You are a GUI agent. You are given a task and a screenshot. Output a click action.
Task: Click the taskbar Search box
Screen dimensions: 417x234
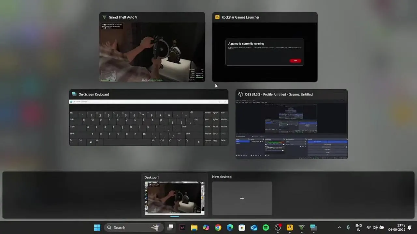point(133,227)
